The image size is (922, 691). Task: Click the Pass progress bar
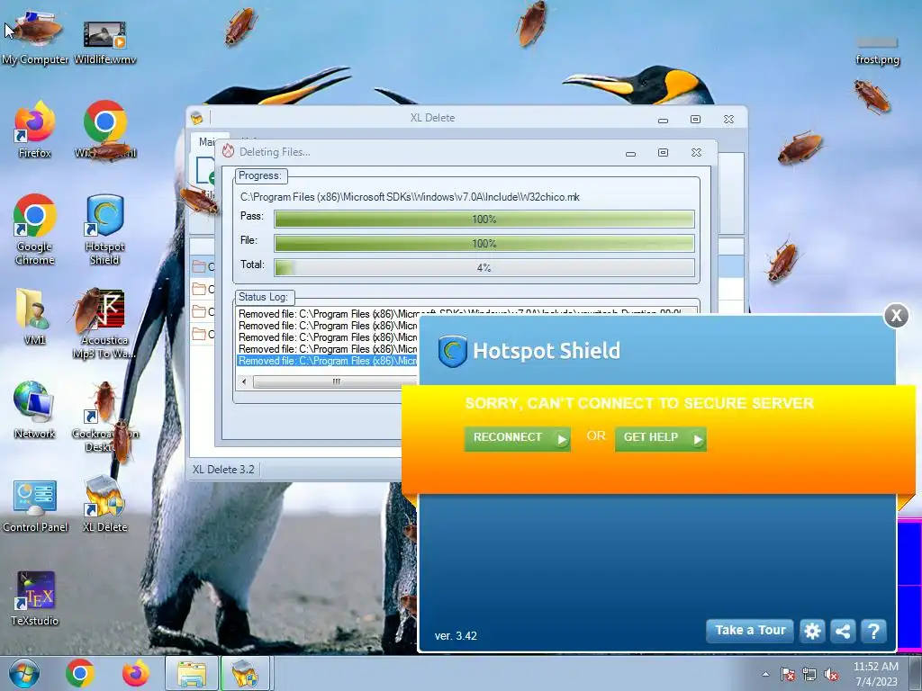484,220
